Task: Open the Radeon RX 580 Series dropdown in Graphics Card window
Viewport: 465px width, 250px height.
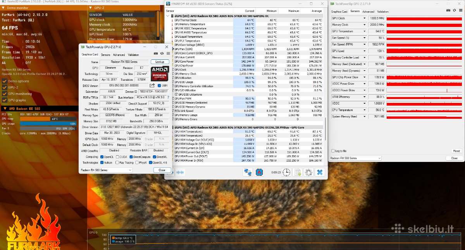Action: tap(106, 170)
